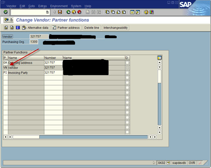Expand the command field with triangle arrow
Image resolution: width=211 pixels, height=168 pixels.
[54, 12]
